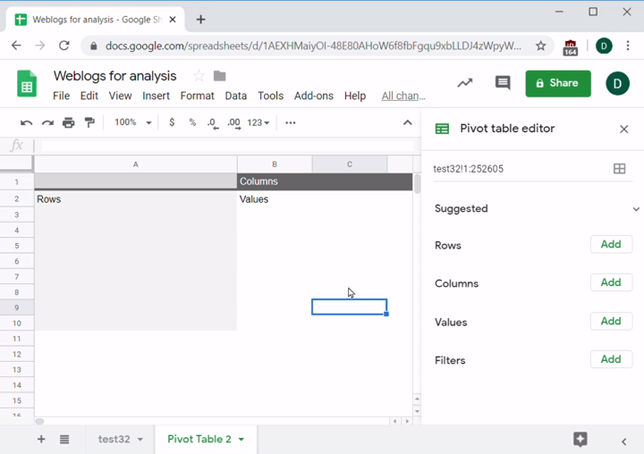Format as currency with dollar icon

click(x=172, y=122)
